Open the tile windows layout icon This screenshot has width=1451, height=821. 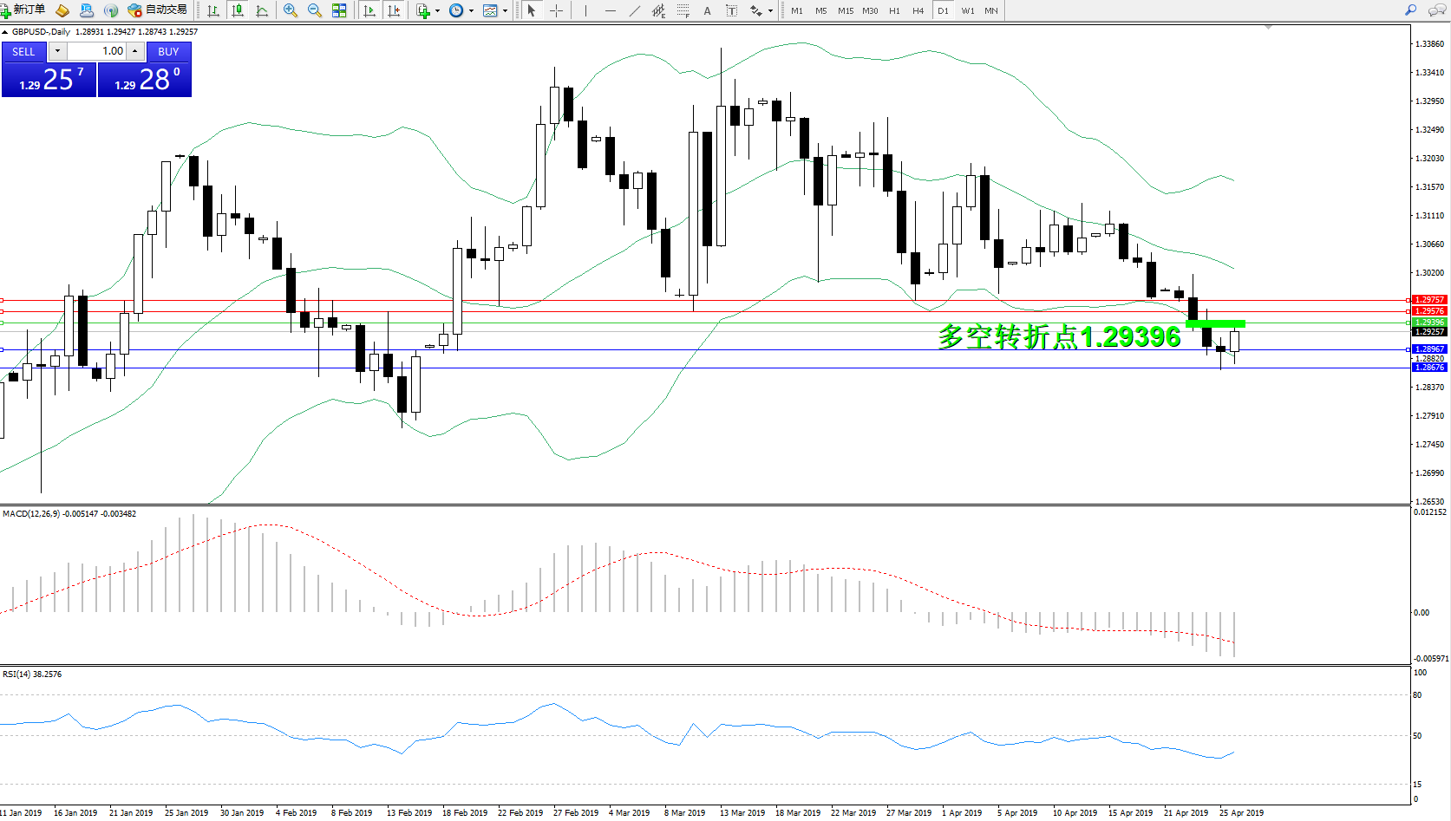[x=339, y=10]
